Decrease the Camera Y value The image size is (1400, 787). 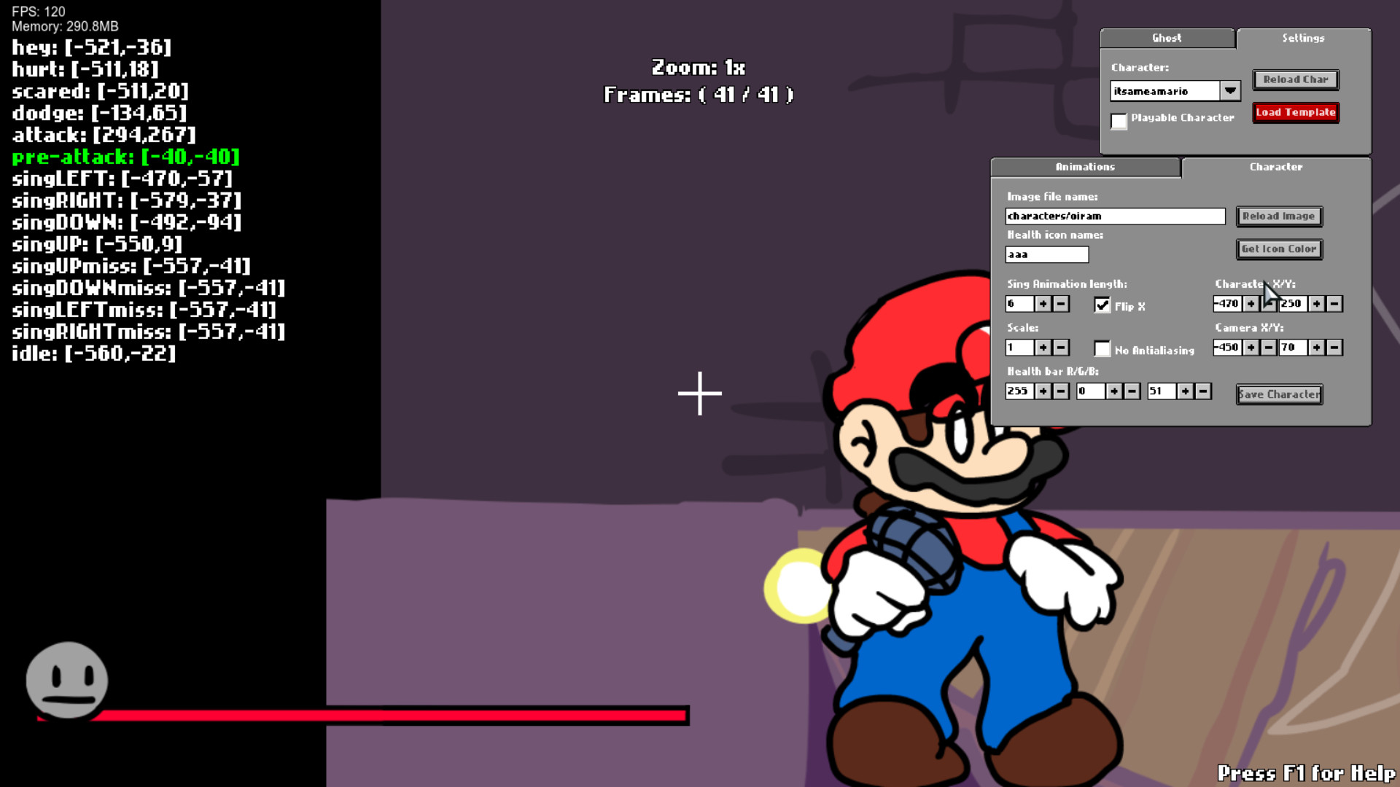(1333, 348)
